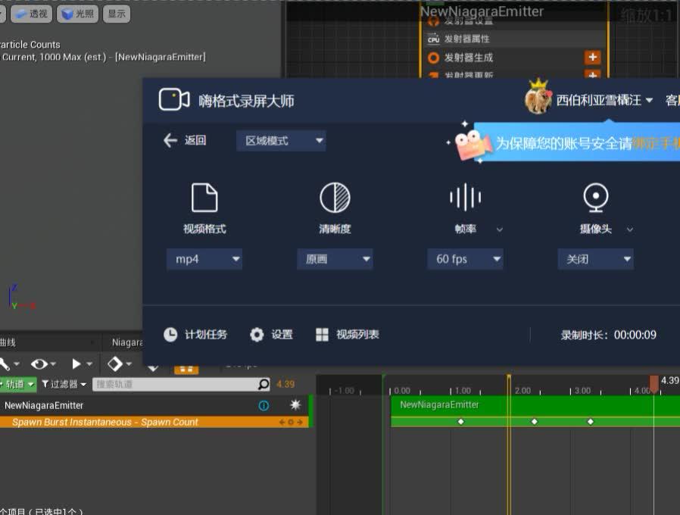Open the 60 fps frame rate dropdown
The width and height of the screenshot is (680, 515).
click(x=466, y=259)
